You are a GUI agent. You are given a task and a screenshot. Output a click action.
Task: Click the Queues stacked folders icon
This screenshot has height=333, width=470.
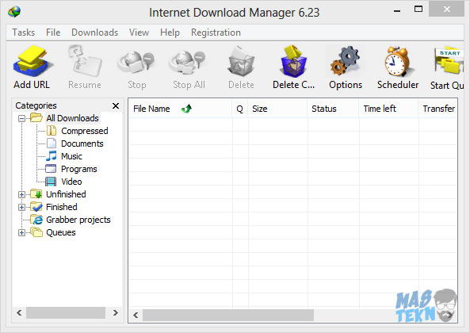pos(36,232)
